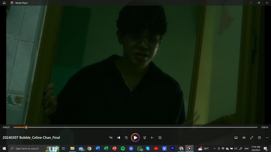Open Microsoft Word from the taskbar
Image resolution: width=271 pixels, height=152 pixels.
98,148
